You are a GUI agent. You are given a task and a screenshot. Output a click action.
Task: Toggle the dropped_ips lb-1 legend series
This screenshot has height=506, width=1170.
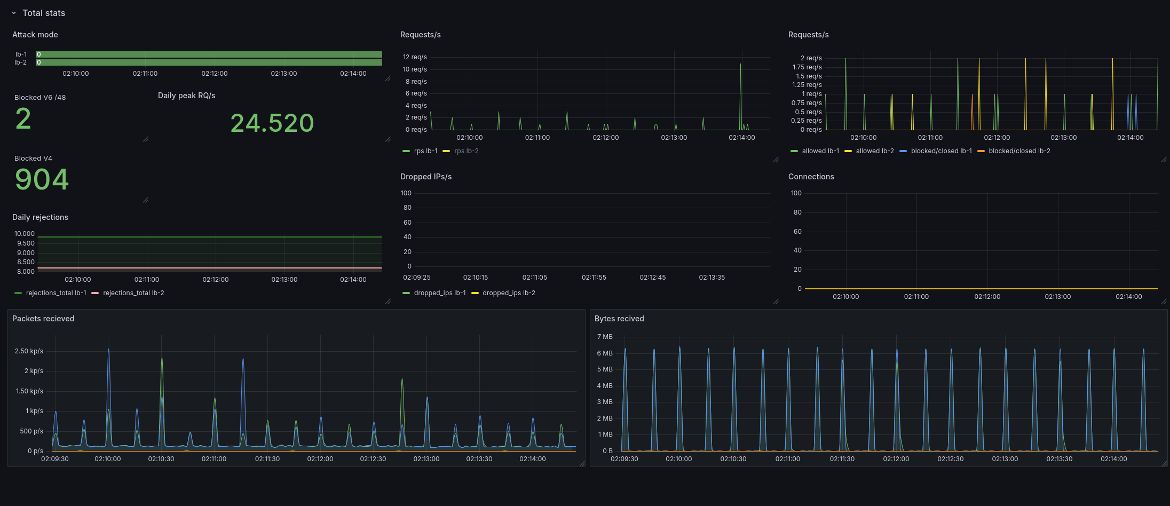pyautogui.click(x=439, y=293)
